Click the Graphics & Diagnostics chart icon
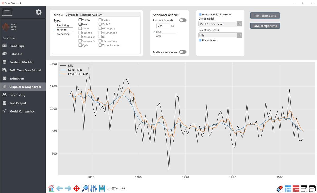Screen dimensions: 317x193 (4, 87)
